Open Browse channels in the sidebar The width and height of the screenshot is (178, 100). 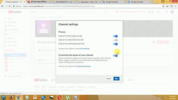(14, 76)
